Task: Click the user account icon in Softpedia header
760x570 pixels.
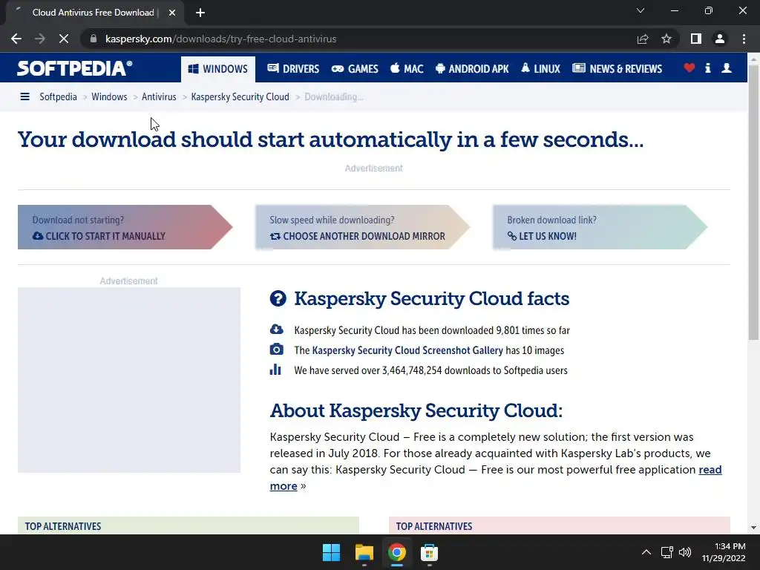Action: (x=727, y=68)
